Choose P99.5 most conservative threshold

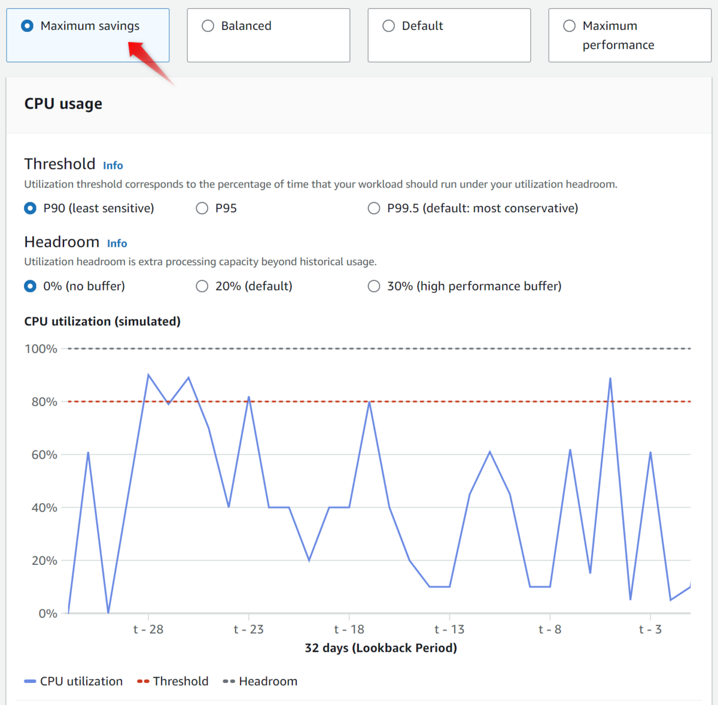373,208
